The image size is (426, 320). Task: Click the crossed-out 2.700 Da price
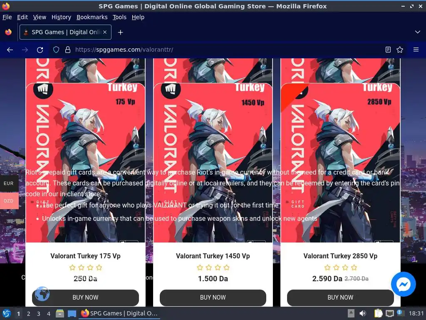357,279
